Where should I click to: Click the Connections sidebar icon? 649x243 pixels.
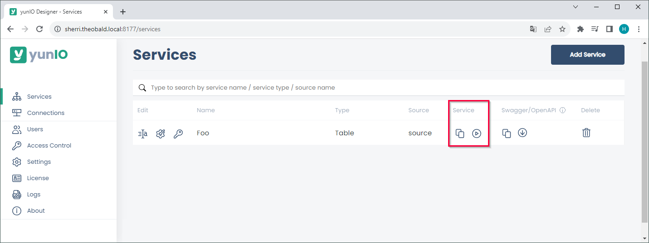point(17,113)
